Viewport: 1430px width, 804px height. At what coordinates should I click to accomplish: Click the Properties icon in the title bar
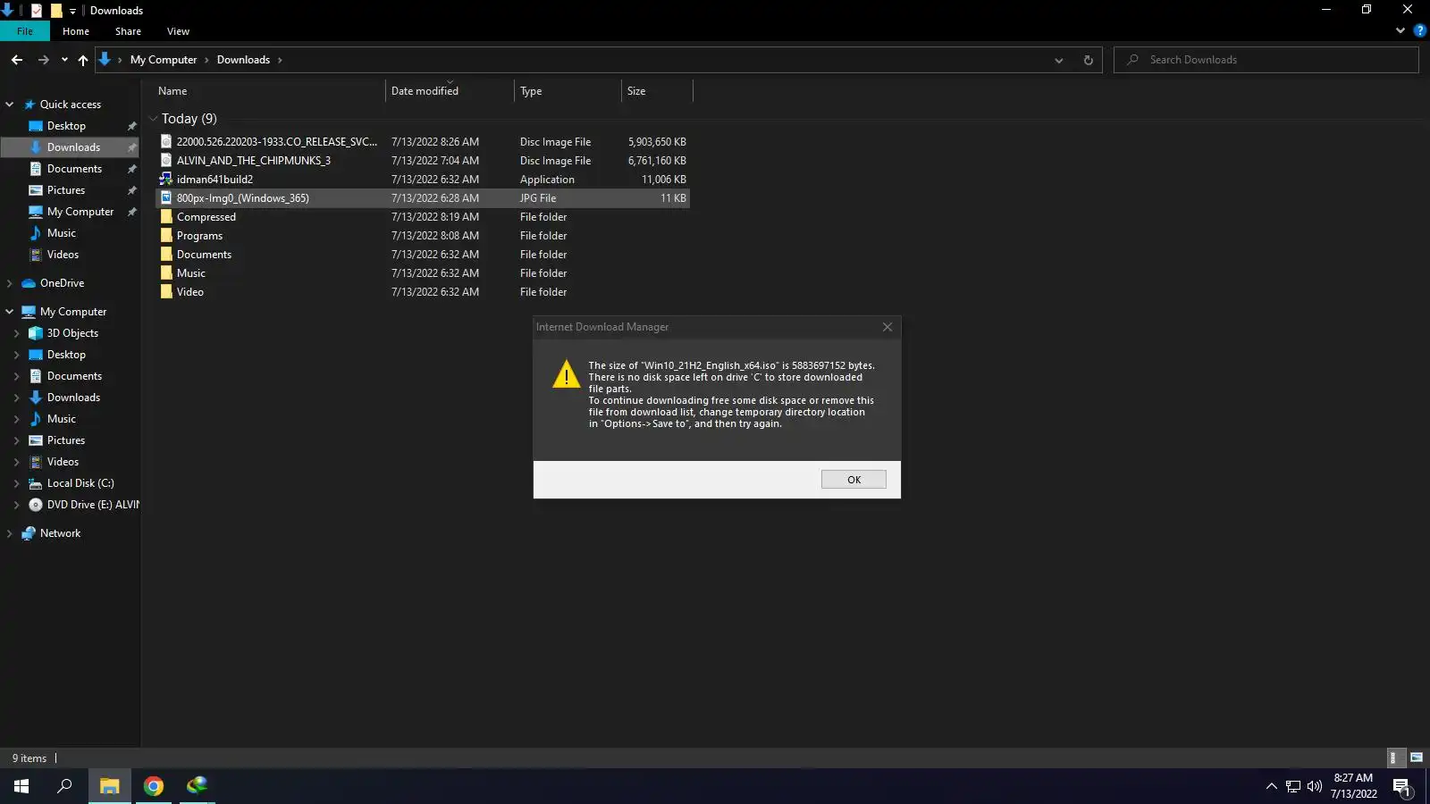pos(37,11)
